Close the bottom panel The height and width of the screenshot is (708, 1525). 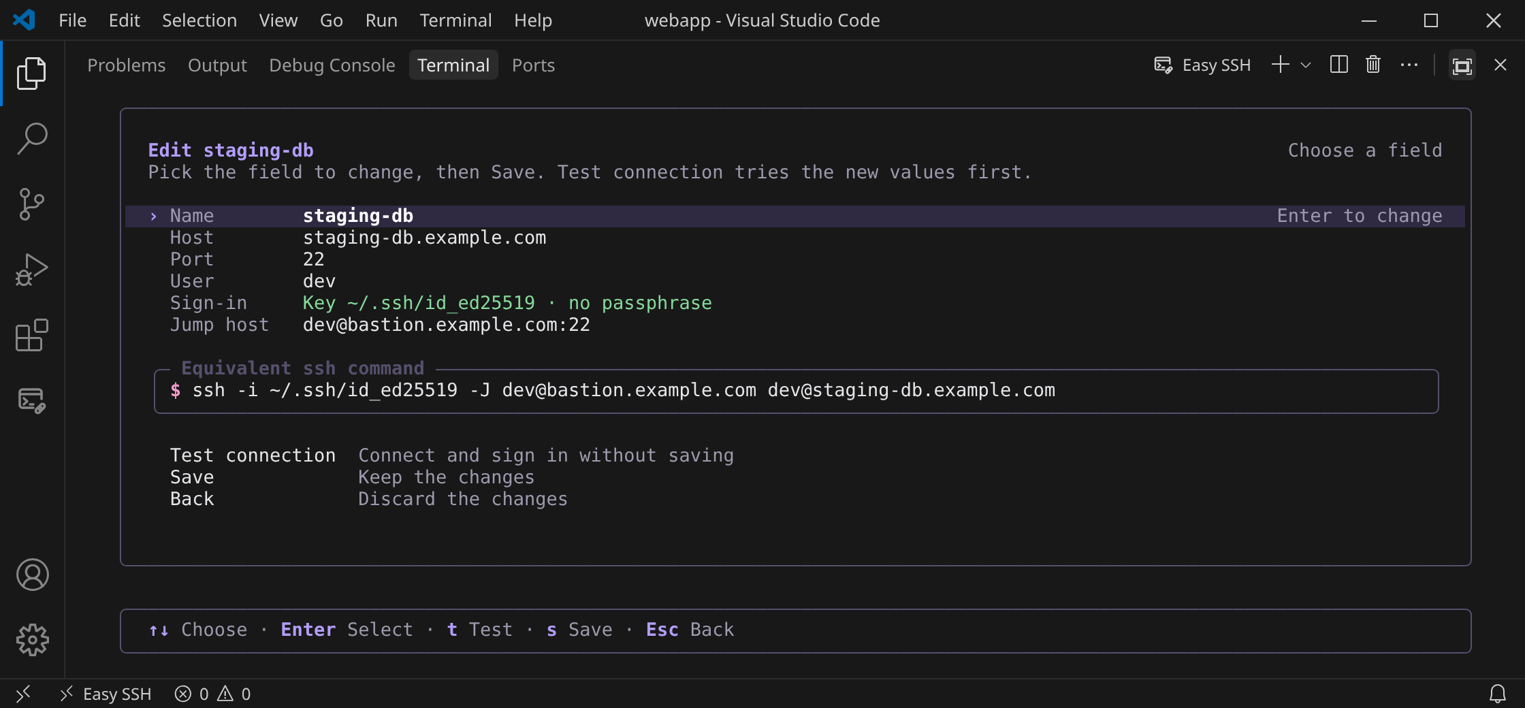(1500, 65)
